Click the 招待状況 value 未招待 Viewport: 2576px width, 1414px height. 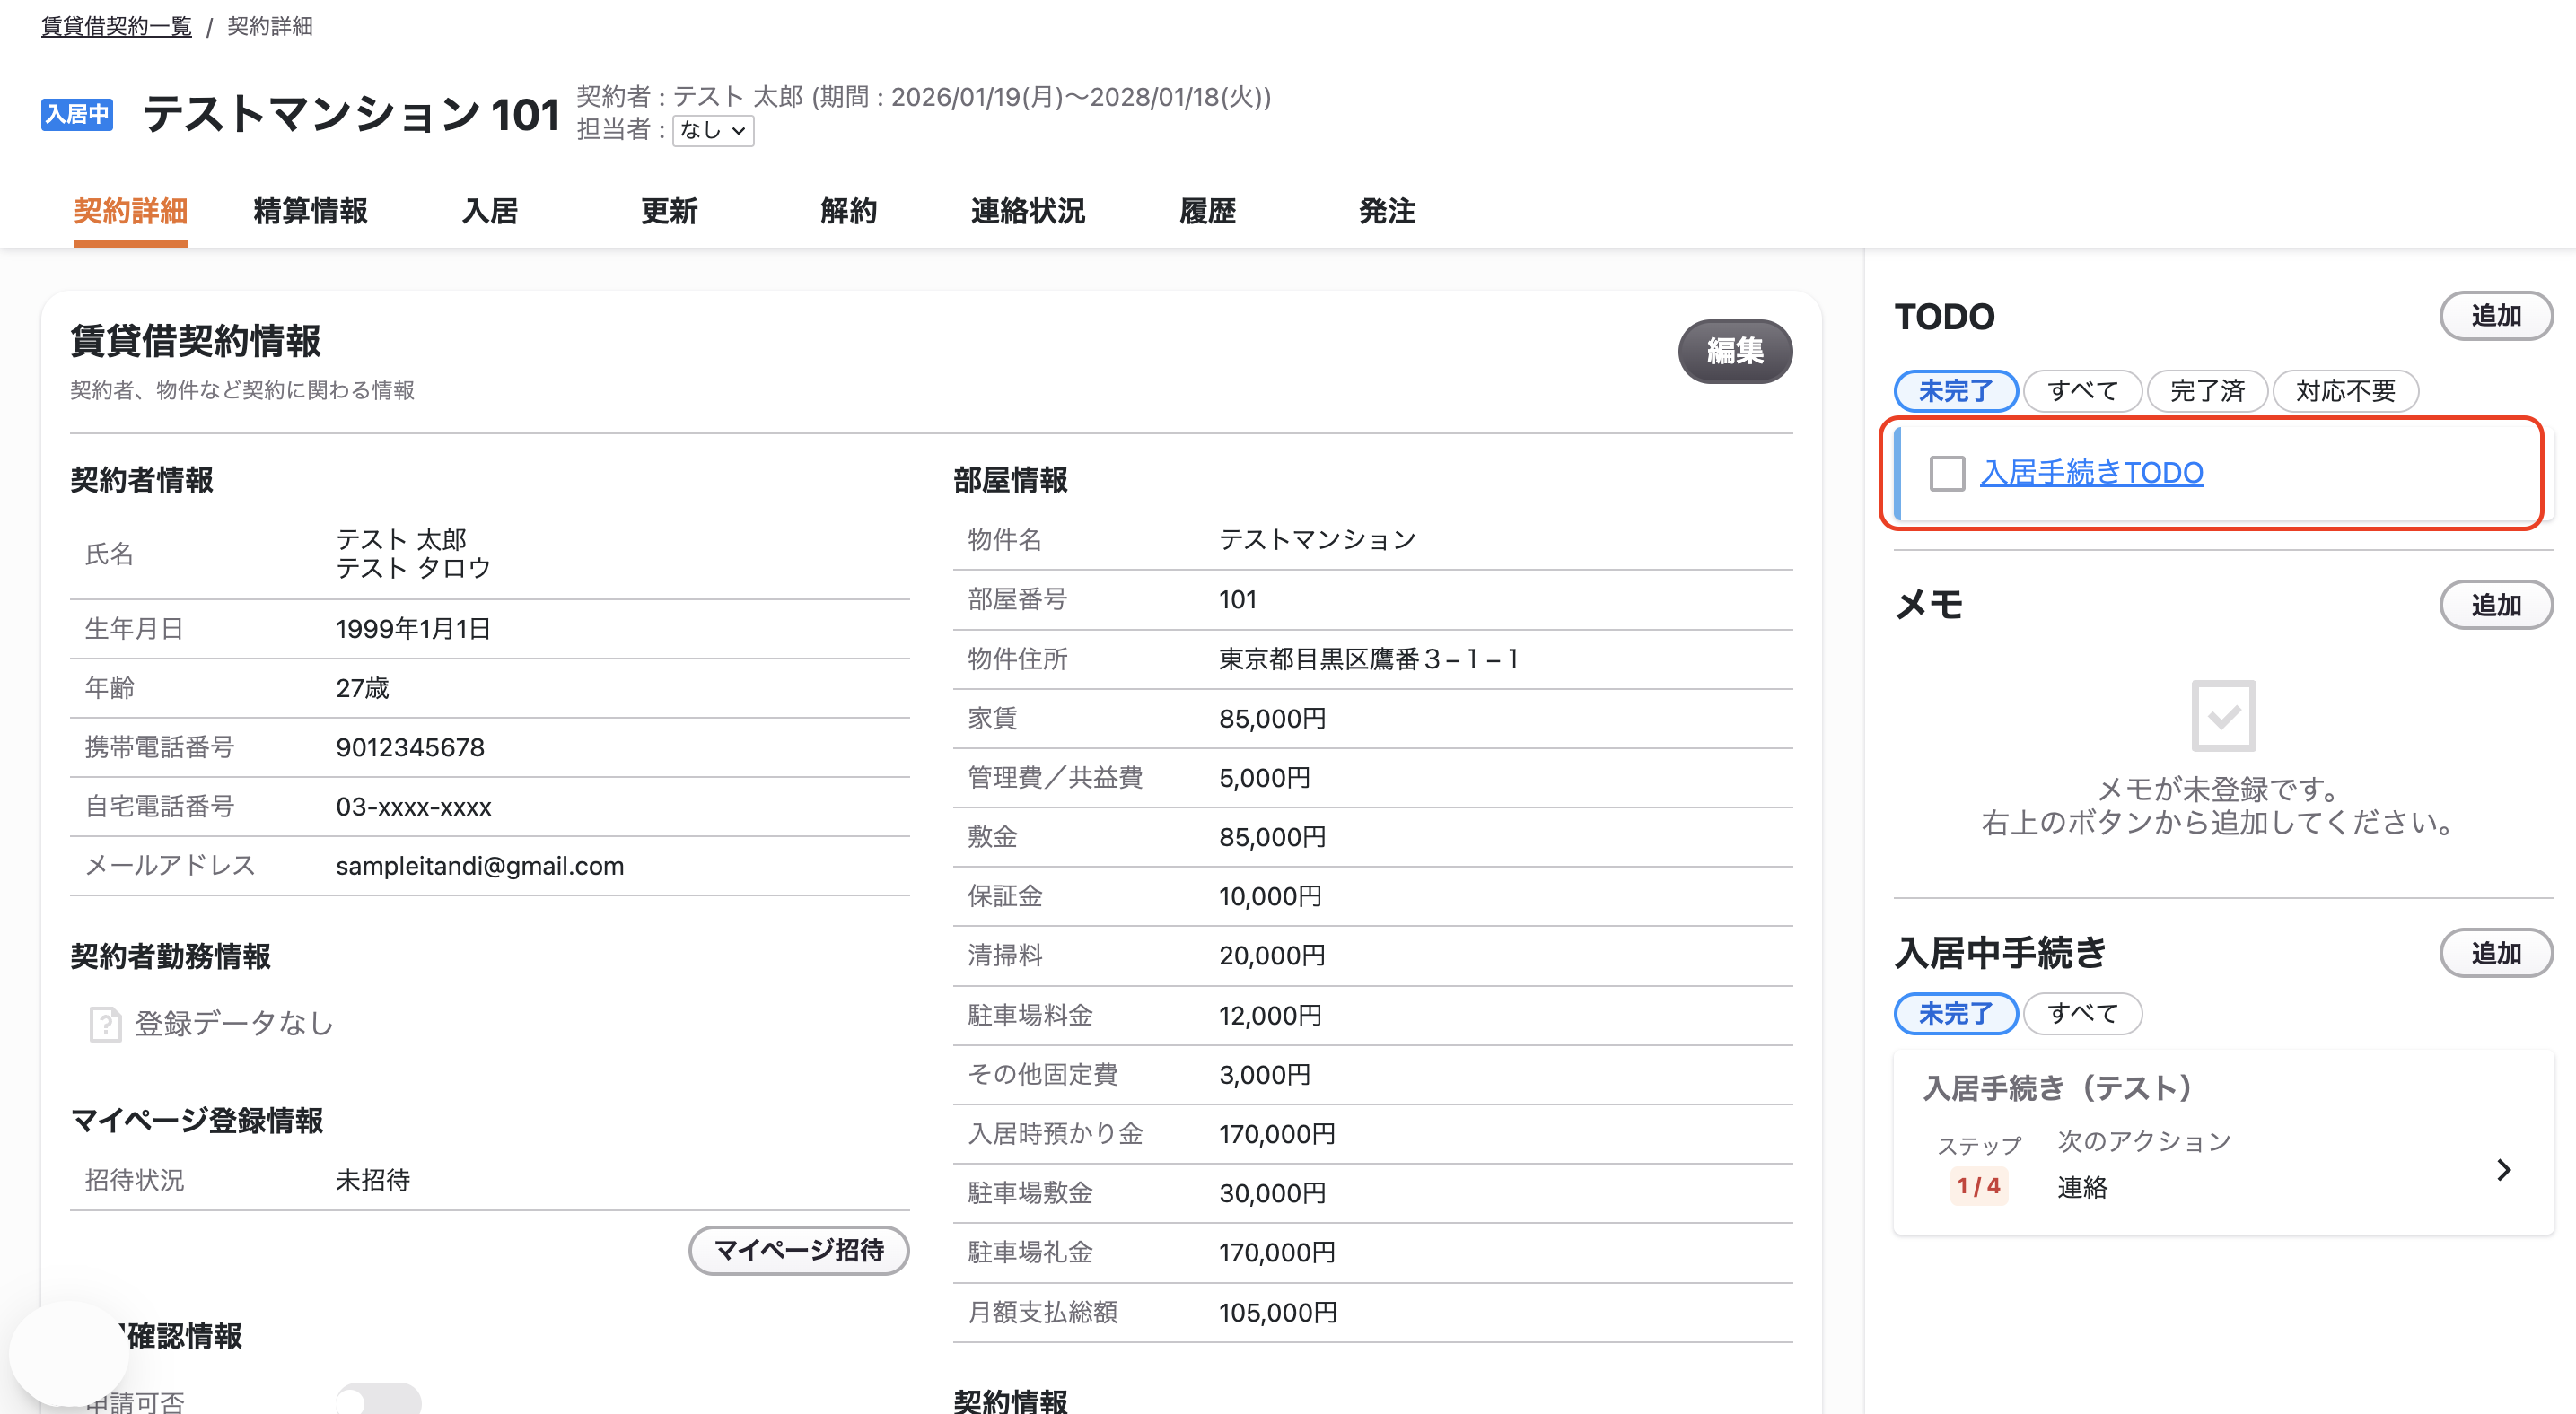373,1180
